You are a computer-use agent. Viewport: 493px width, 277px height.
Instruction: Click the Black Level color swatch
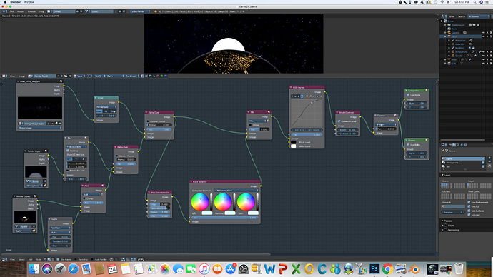tap(294, 142)
